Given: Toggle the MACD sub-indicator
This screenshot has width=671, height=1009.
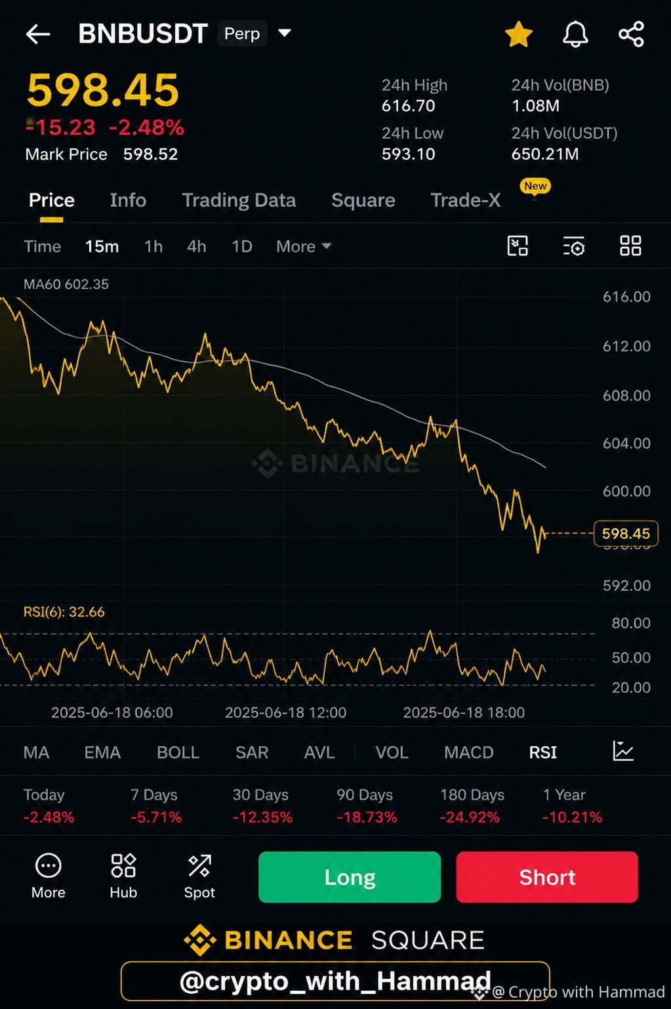Looking at the screenshot, I should tap(468, 752).
